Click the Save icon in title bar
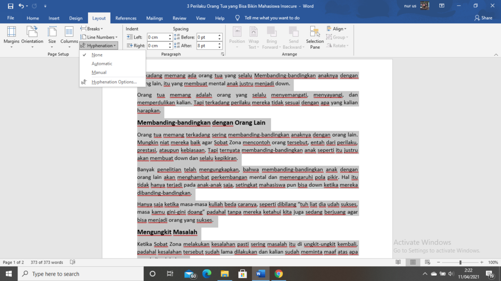This screenshot has height=281, width=501. 10,6
